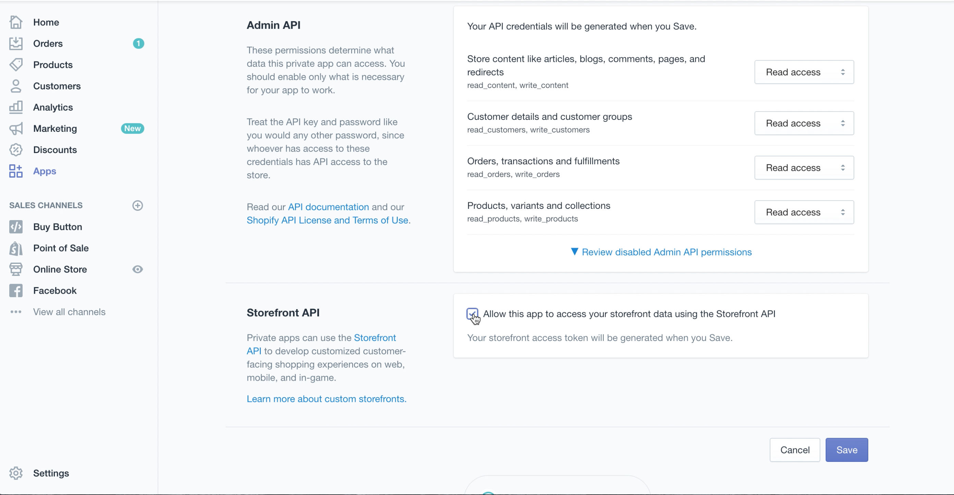Open the Marketing menu item
The image size is (954, 495).
pos(55,128)
